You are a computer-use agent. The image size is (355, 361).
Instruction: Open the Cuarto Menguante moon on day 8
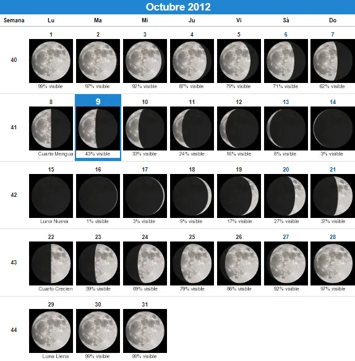(x=51, y=128)
